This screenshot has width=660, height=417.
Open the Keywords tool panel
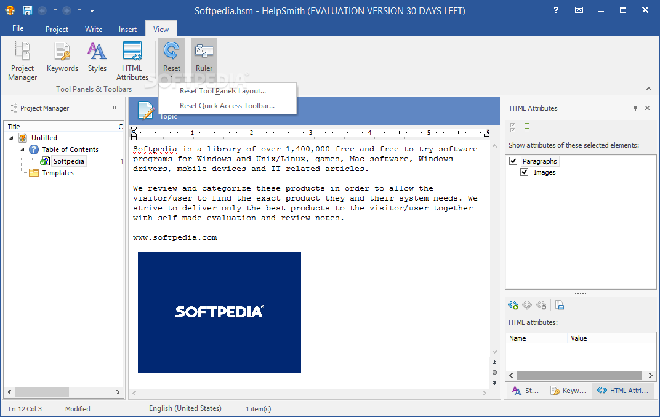pyautogui.click(x=62, y=57)
